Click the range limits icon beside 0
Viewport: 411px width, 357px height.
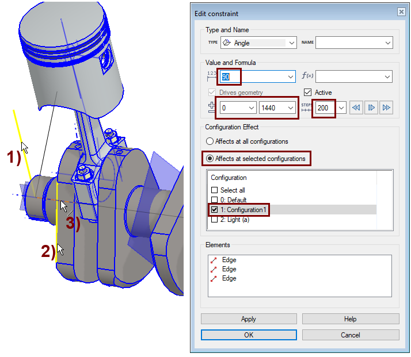tap(211, 108)
